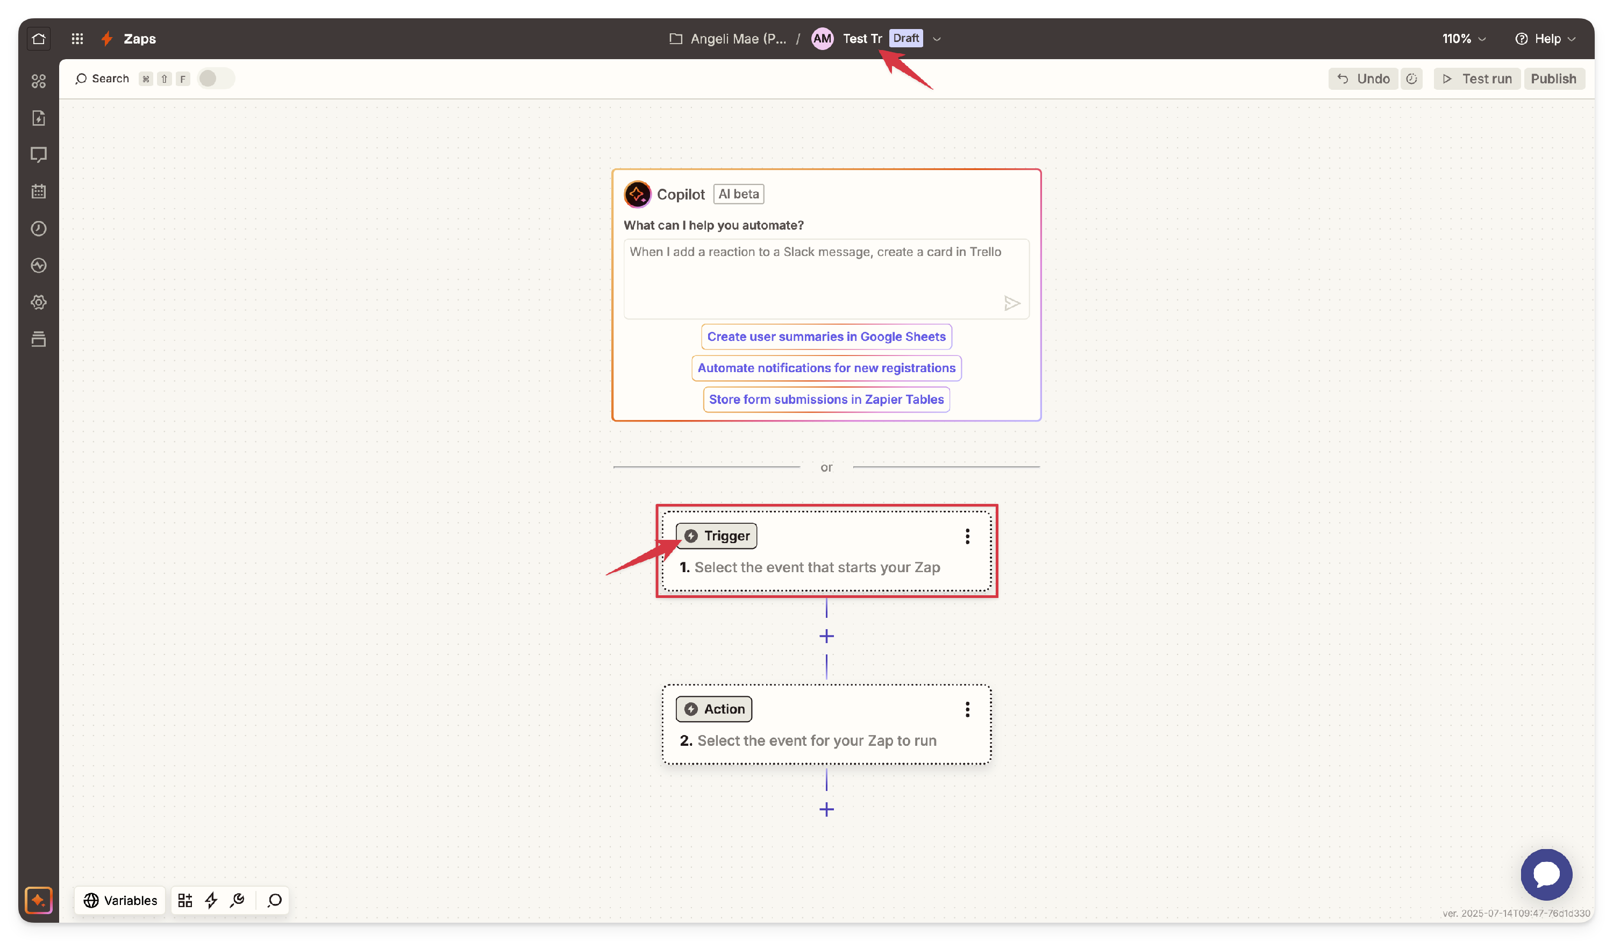Open the apps grid menu

(77, 38)
